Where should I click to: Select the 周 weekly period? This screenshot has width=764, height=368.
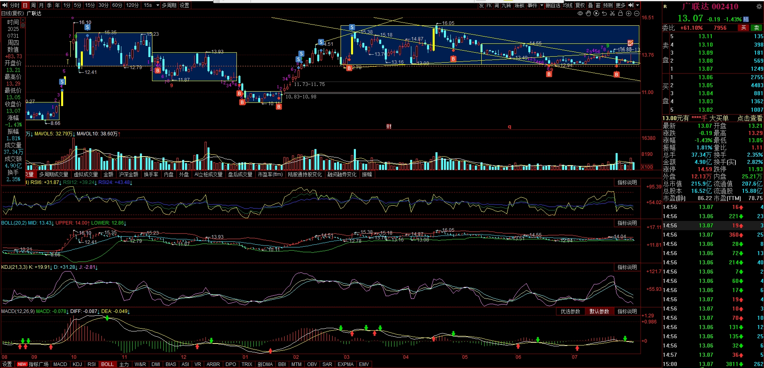[x=33, y=5]
